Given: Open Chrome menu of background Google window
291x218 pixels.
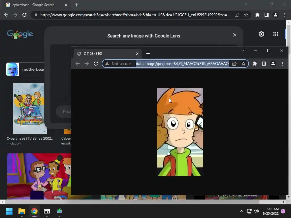Looking at the screenshot, I should point(285,15).
